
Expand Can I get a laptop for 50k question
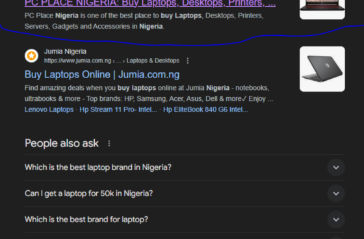pyautogui.click(x=336, y=193)
